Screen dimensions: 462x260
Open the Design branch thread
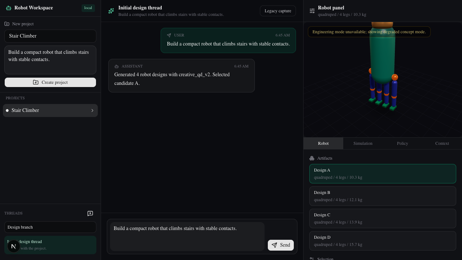point(50,227)
